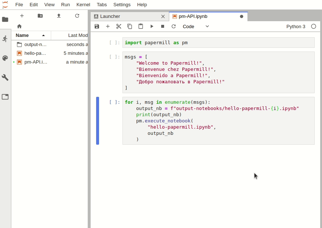Screen dimensions: 322x228
Task: Sort files by the Last Modified column
Action: coord(69,35)
